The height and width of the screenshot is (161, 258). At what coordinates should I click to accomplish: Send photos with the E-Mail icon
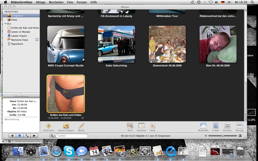click(215, 126)
